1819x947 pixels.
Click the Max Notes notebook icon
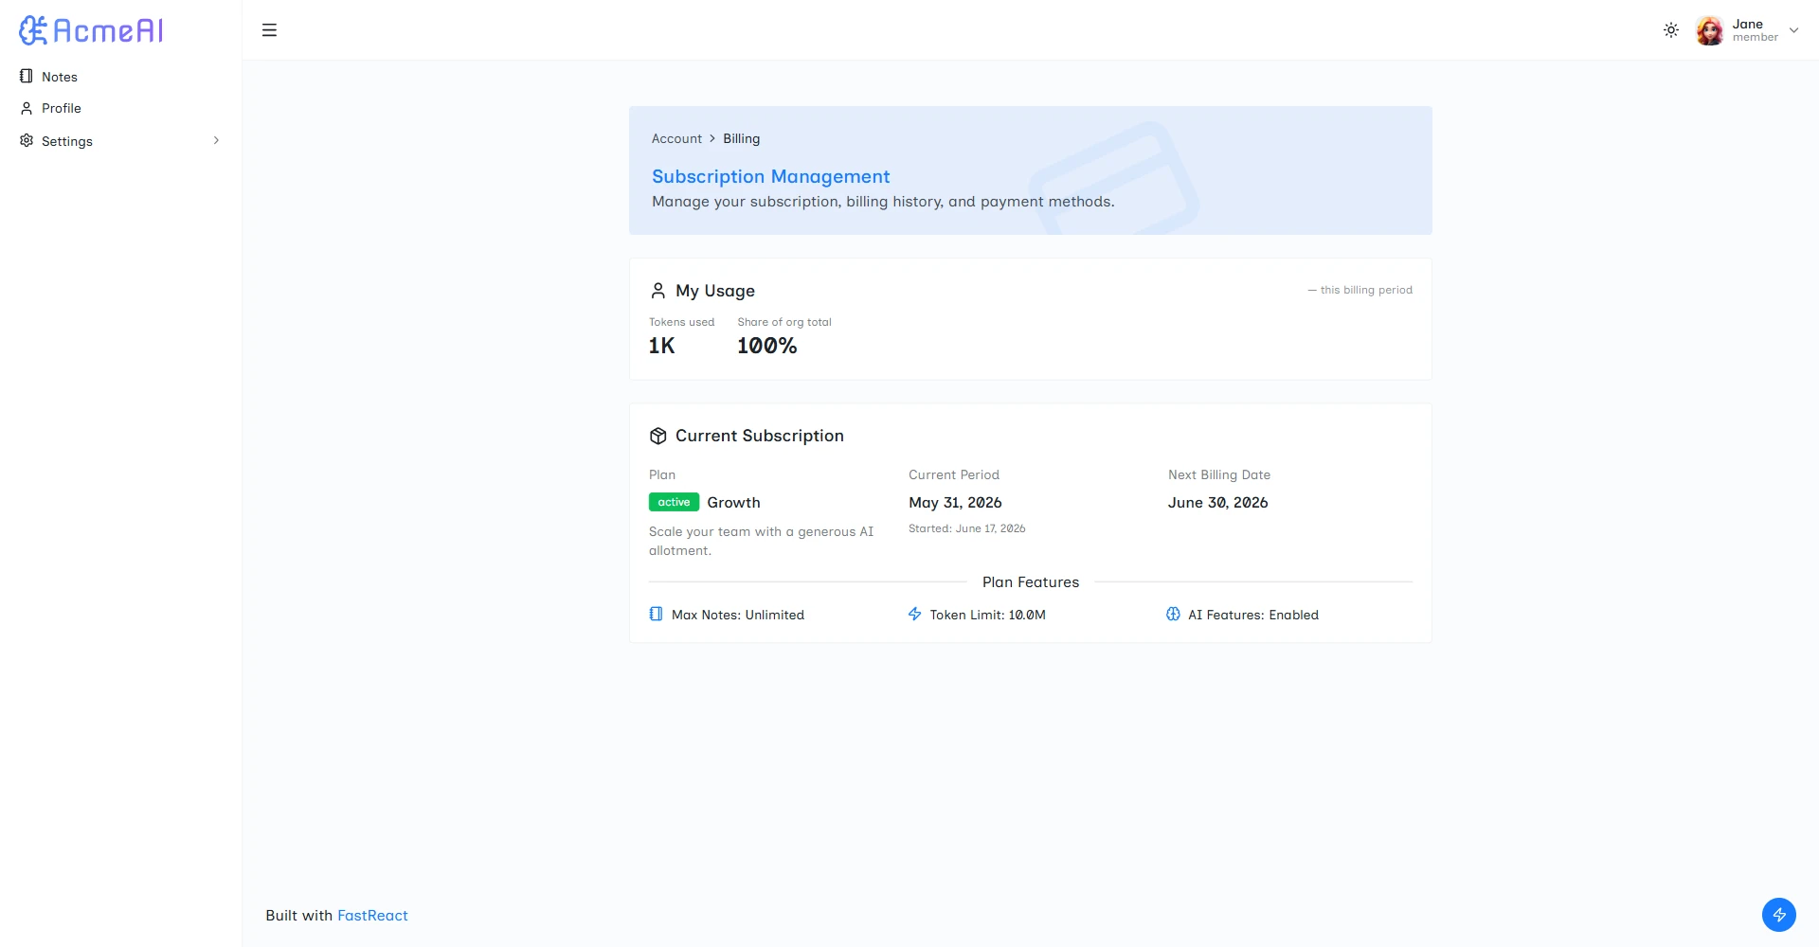(x=656, y=614)
